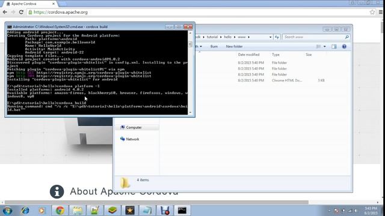385x216 pixels.
Task: Open the Windows Start button
Action: point(7,211)
